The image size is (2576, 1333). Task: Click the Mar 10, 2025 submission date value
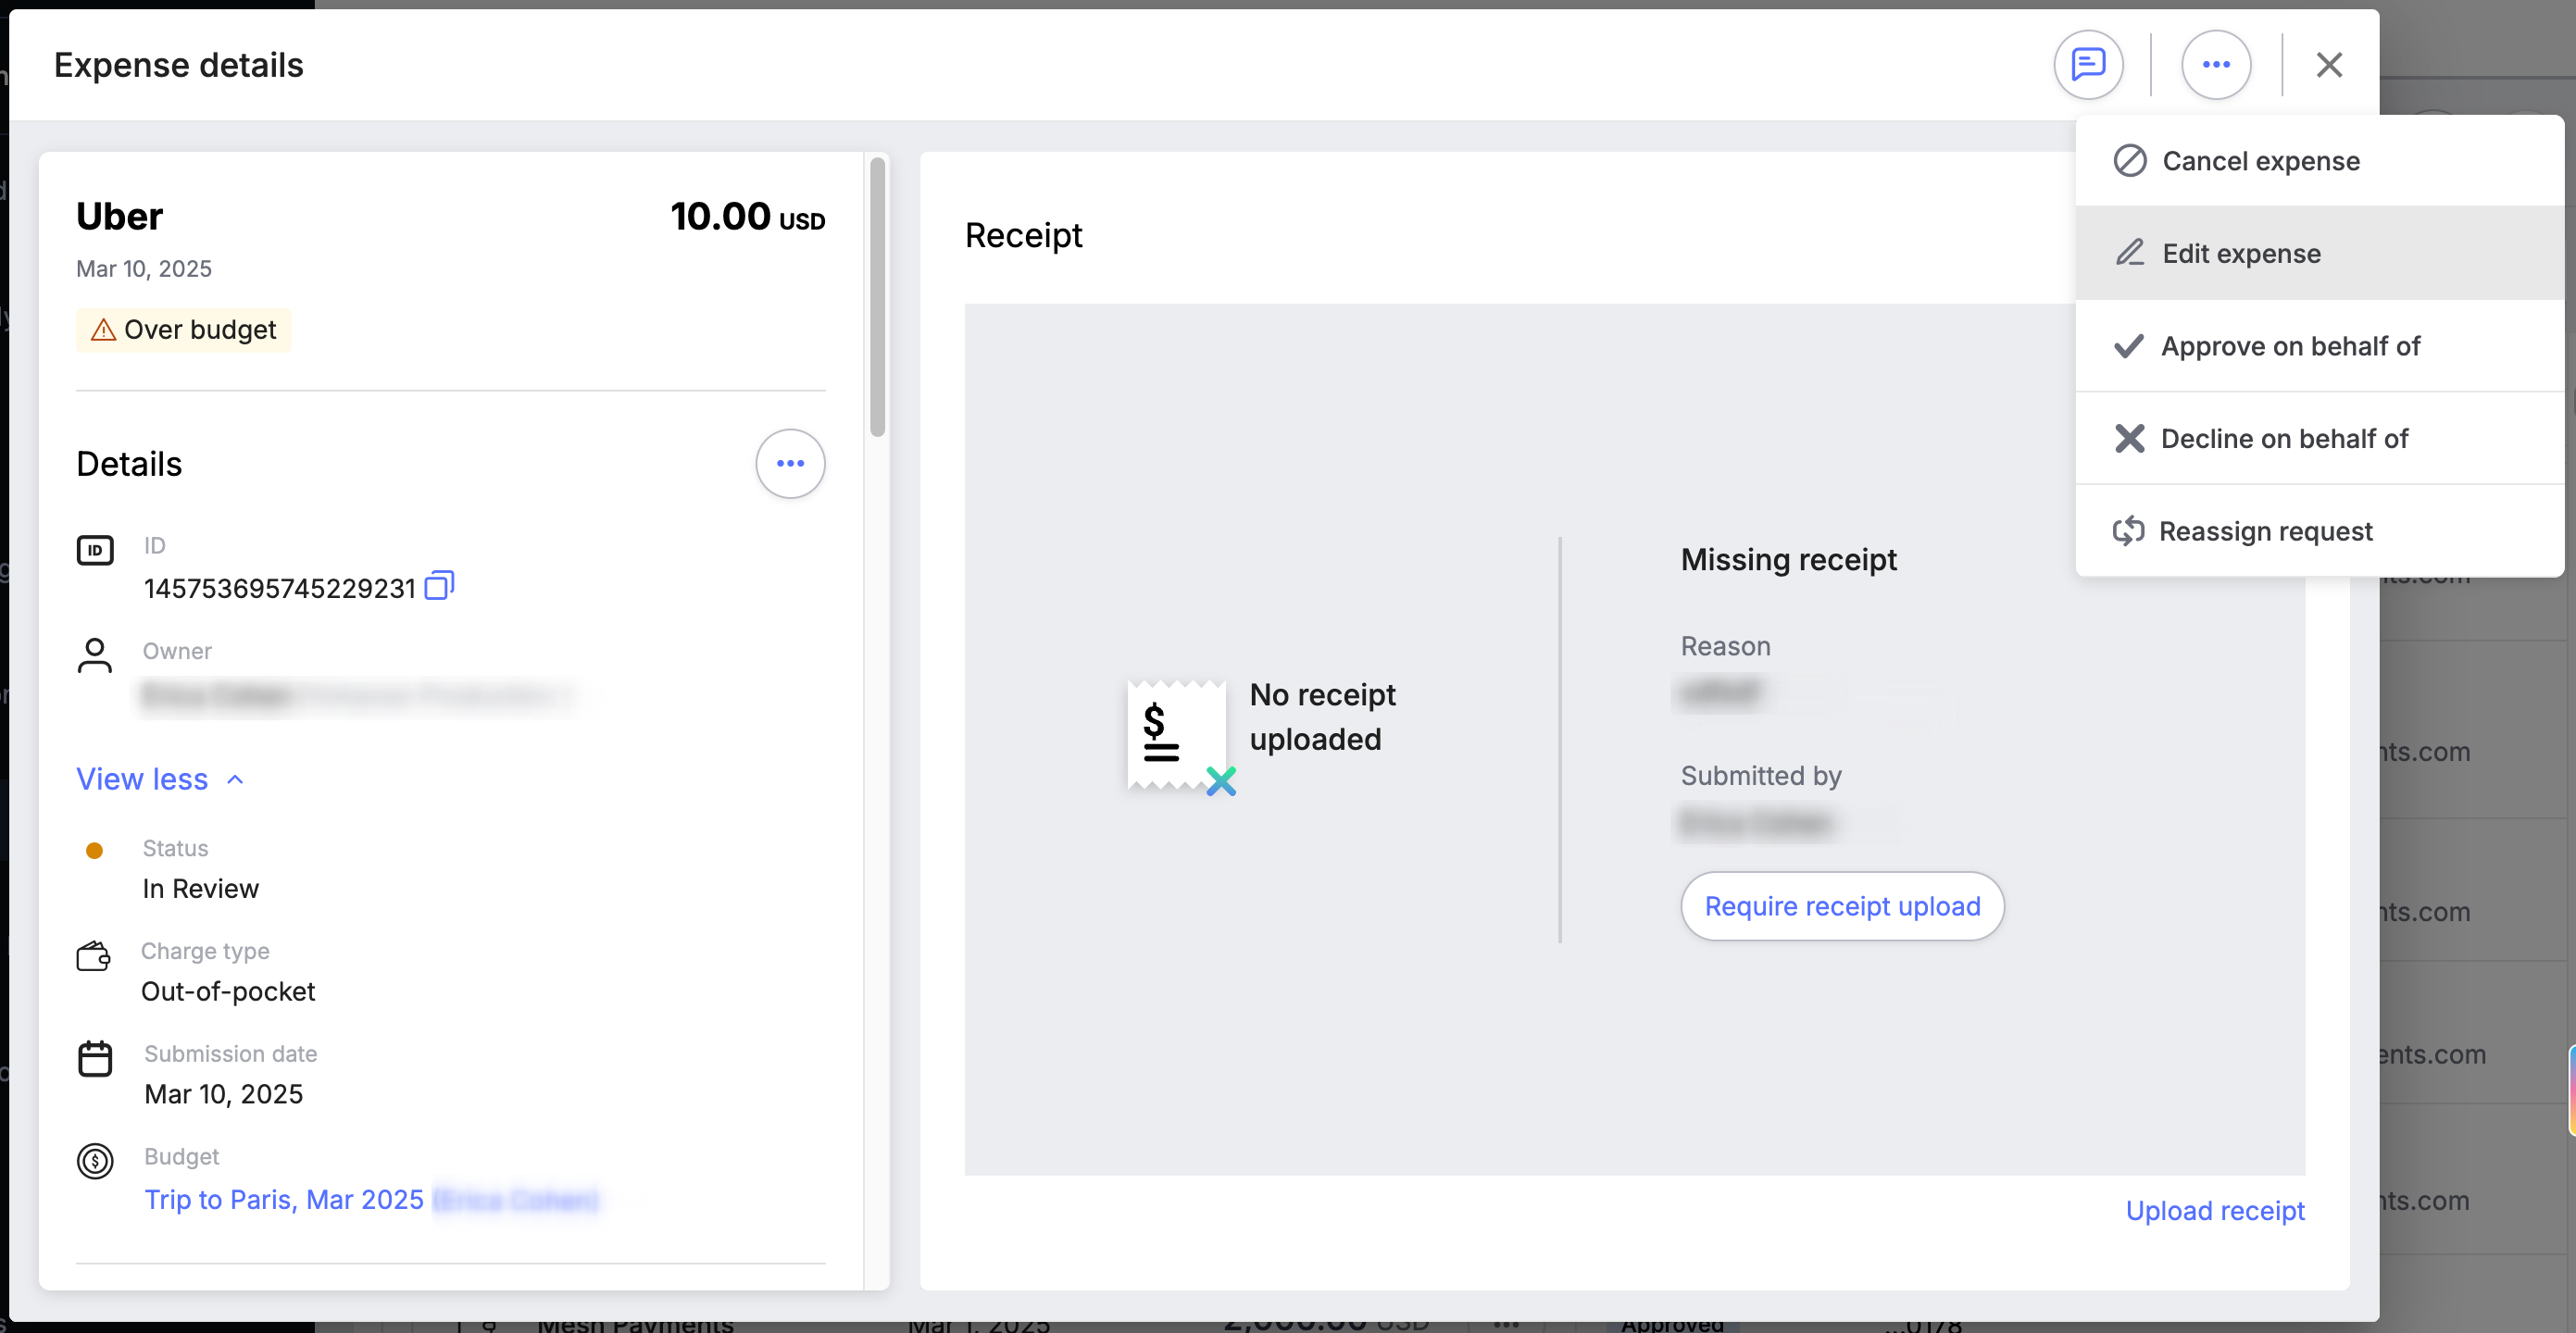tap(223, 1094)
